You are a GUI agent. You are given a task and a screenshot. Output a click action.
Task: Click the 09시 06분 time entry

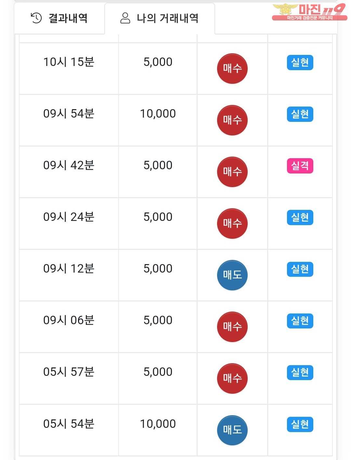click(x=69, y=320)
